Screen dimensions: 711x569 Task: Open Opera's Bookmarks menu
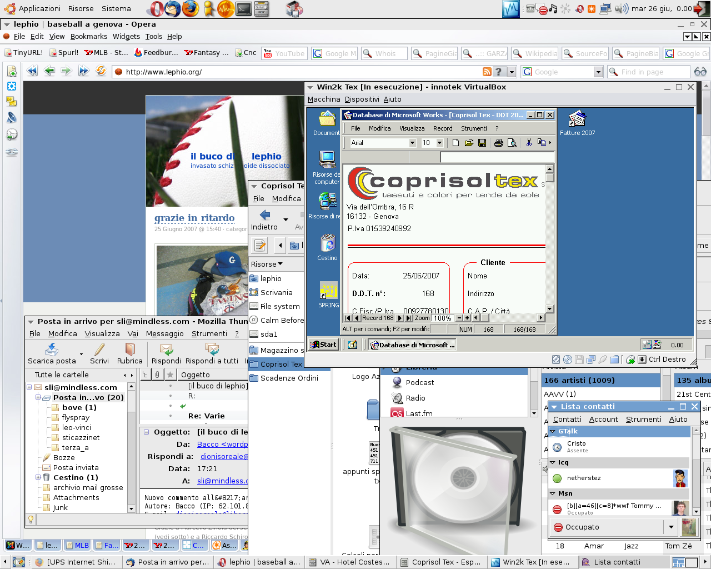(89, 36)
